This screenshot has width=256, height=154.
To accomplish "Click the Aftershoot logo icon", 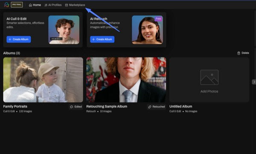I will click(x=6, y=5).
